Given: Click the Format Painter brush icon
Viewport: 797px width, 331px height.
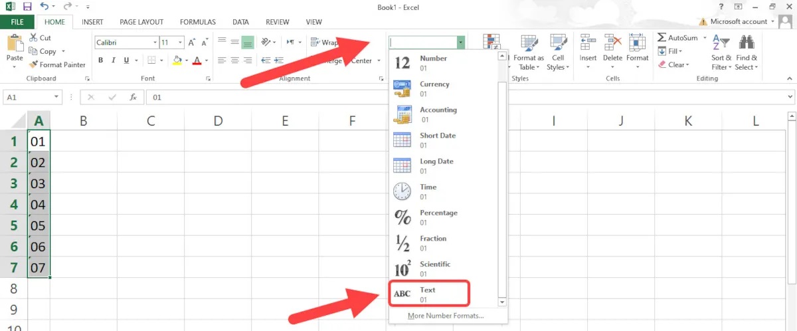Looking at the screenshot, I should coord(33,65).
